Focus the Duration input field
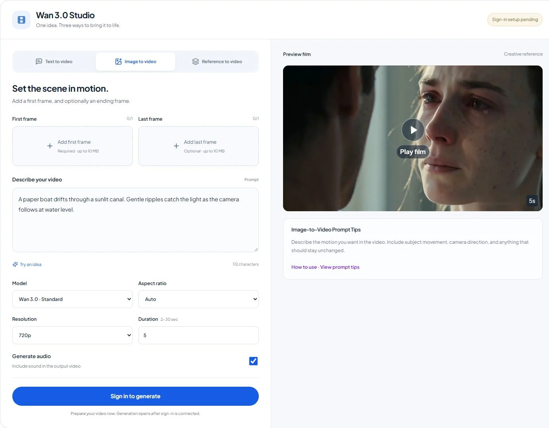The height and width of the screenshot is (428, 549). (198, 335)
